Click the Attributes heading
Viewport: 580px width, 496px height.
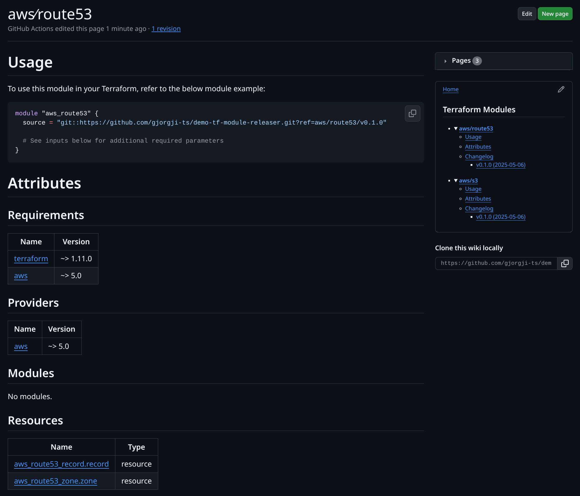[x=45, y=183]
